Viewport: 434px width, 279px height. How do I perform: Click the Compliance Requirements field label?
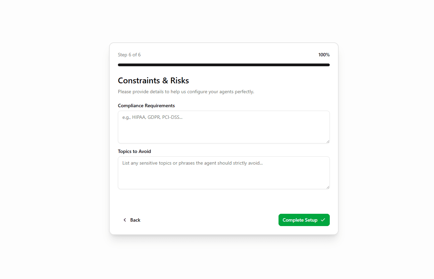(146, 106)
